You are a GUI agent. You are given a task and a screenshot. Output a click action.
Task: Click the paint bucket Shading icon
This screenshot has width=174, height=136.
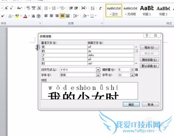pos(85,16)
